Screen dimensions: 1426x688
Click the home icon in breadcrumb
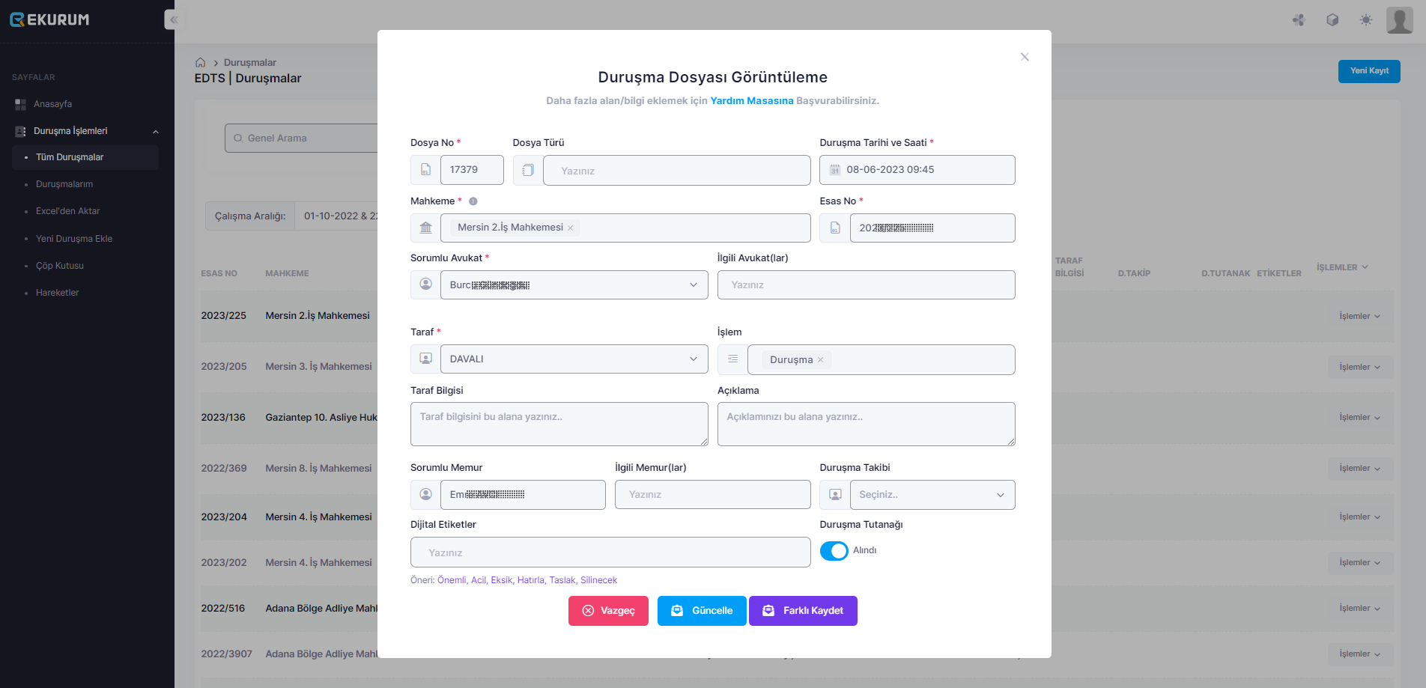point(200,62)
